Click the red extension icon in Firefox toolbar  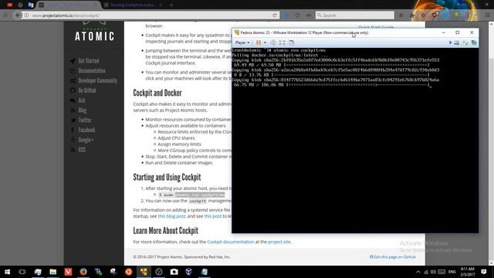tap(435, 15)
